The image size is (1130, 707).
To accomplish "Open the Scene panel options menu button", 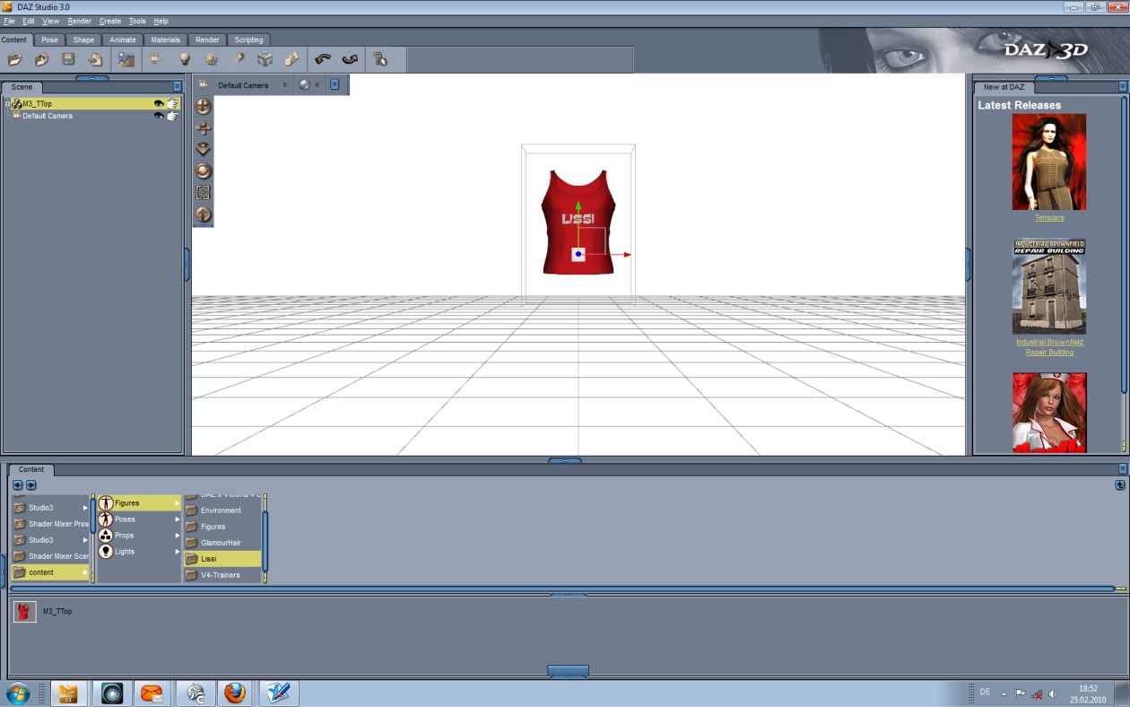I will click(177, 86).
